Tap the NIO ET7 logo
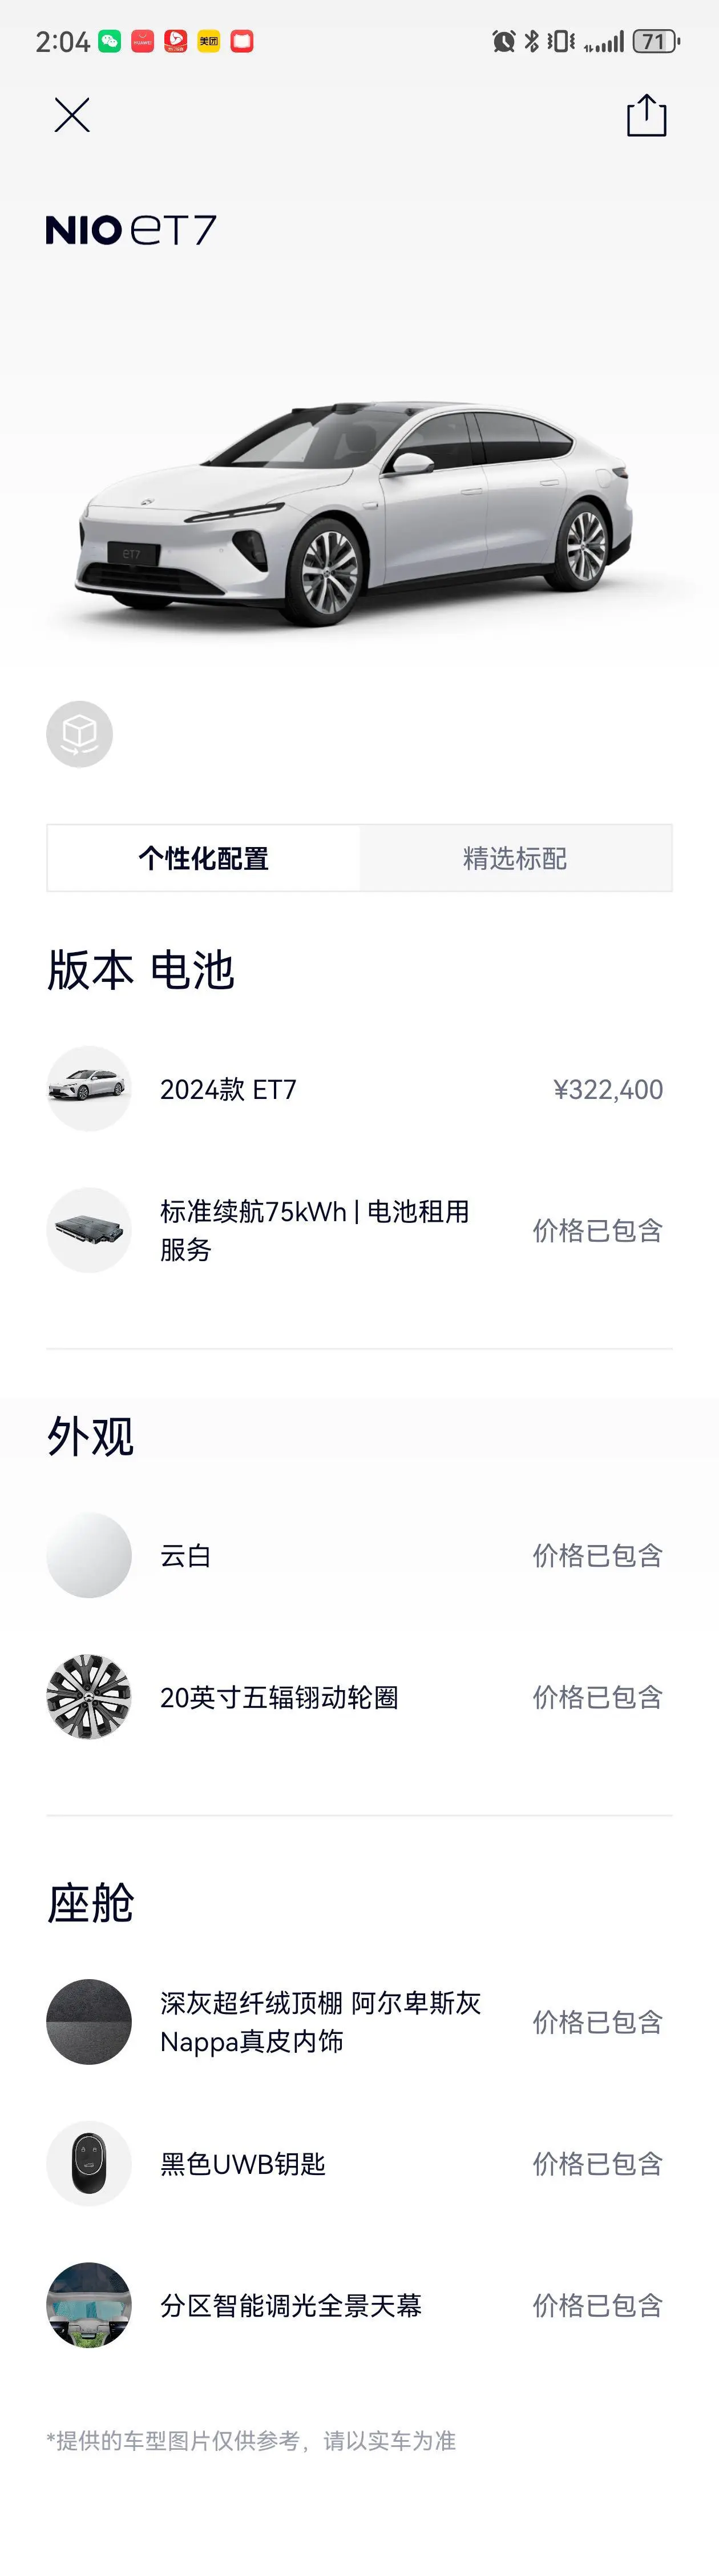 click(x=131, y=230)
